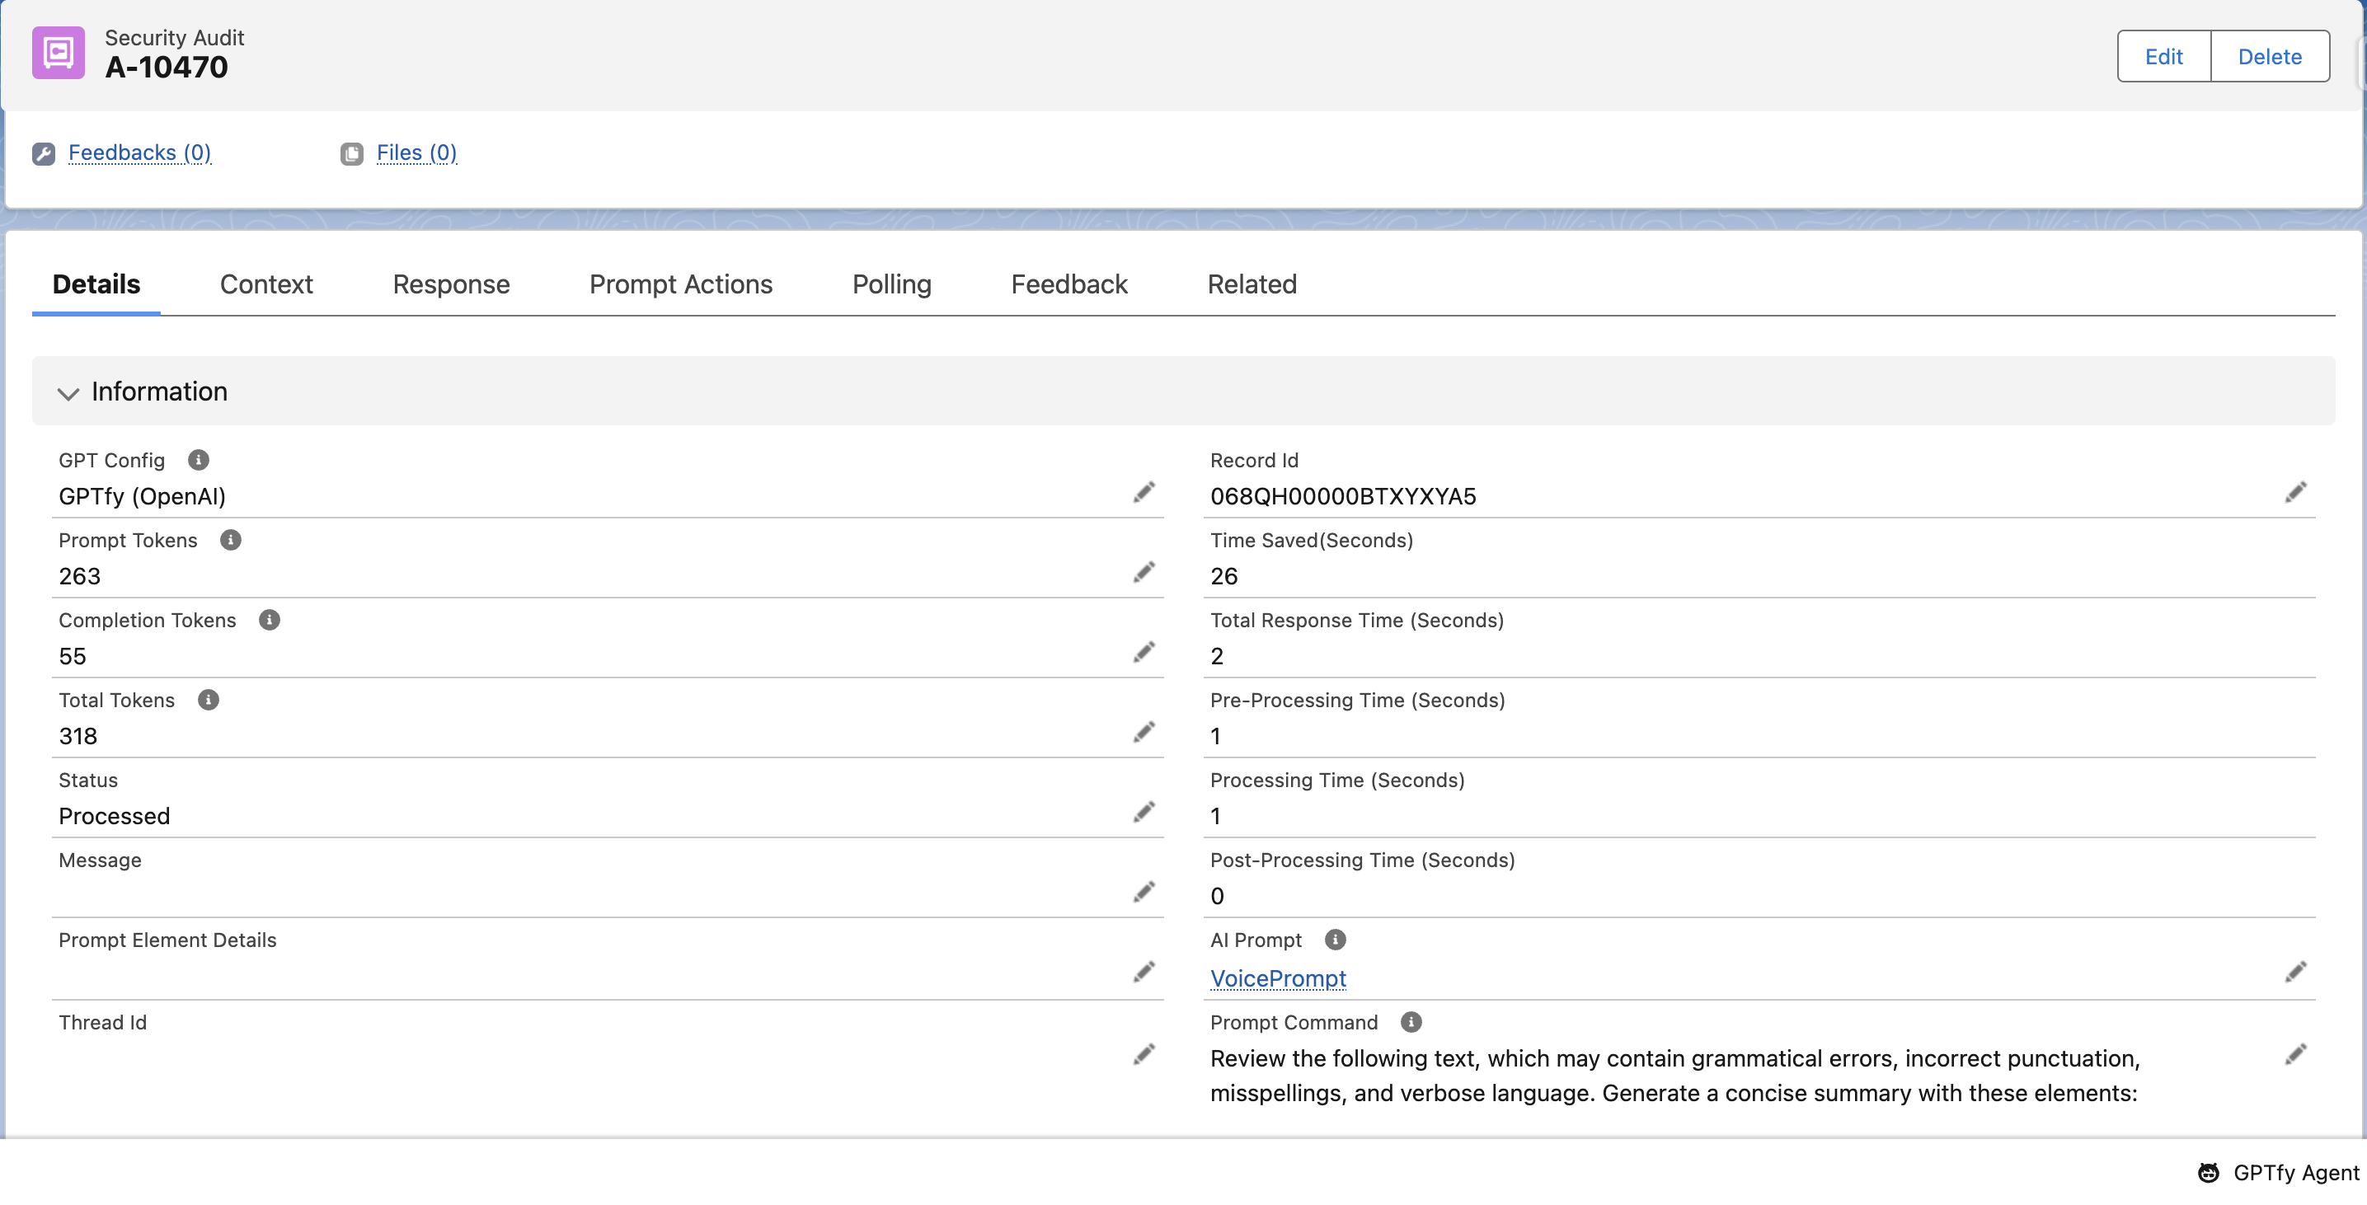Open the VoicePrompt link
The image size is (2367, 1205).
[1277, 978]
